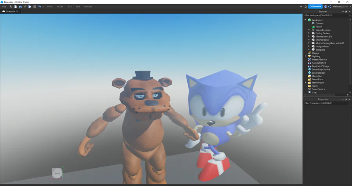Click the gray stop square icon
Viewport: 352px width, 186px height.
click(34, 7)
